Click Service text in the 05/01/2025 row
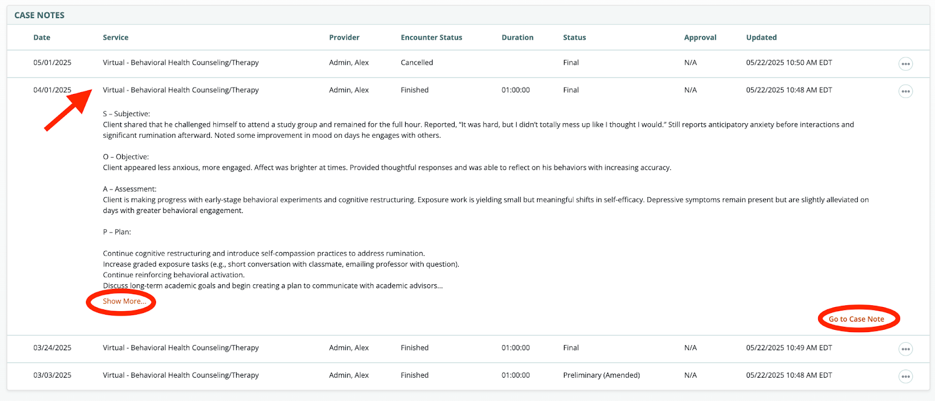Image resolution: width=935 pixels, height=401 pixels. pyautogui.click(x=181, y=62)
